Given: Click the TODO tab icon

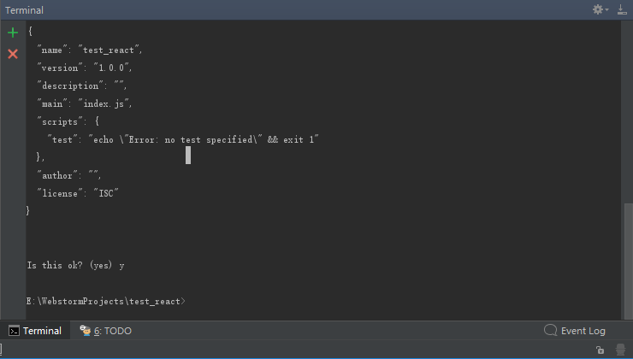Looking at the screenshot, I should pos(86,331).
